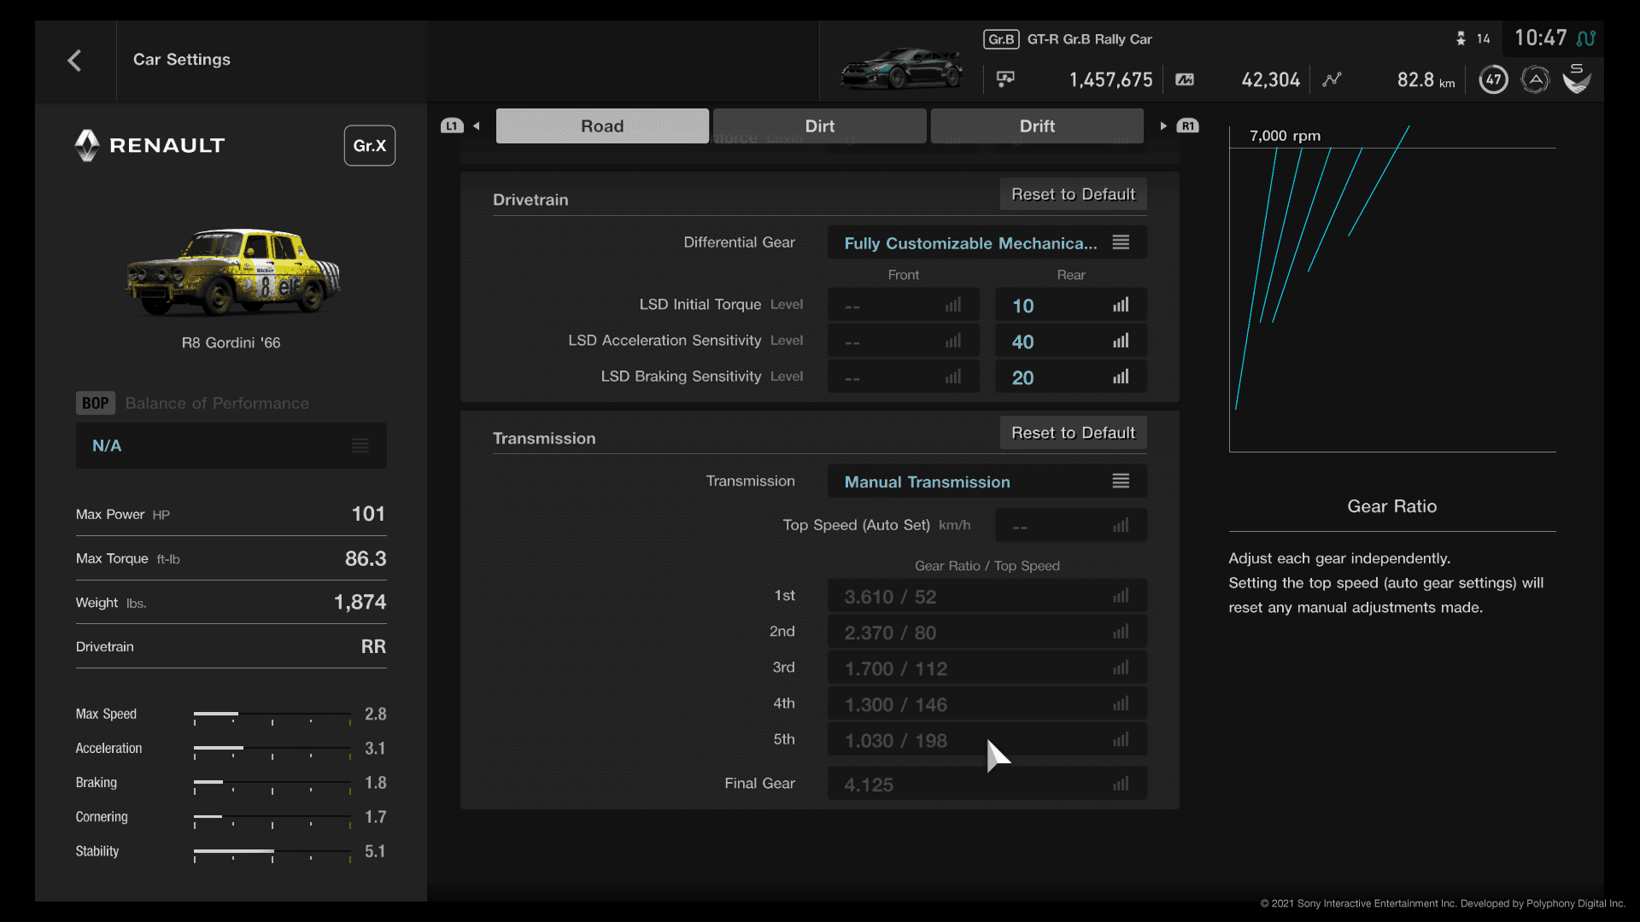Select the 4th gear ratio 1.300 field
Viewport: 1640px width, 922px height.
pos(987,703)
